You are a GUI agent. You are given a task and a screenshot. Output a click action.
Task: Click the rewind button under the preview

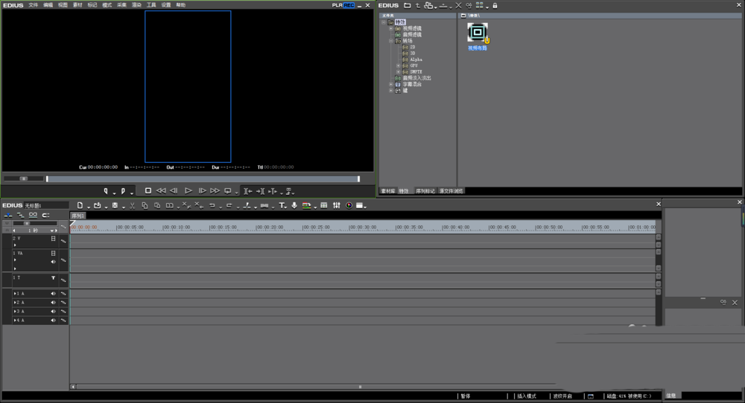(161, 190)
